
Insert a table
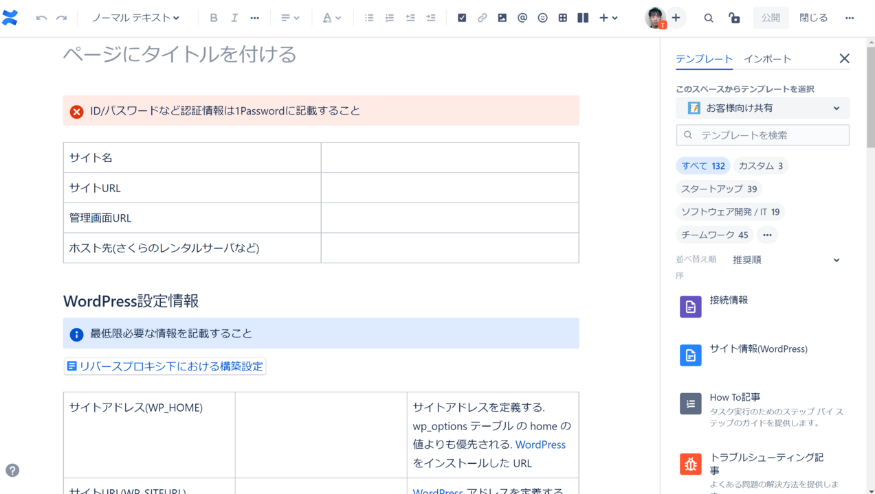pos(563,18)
